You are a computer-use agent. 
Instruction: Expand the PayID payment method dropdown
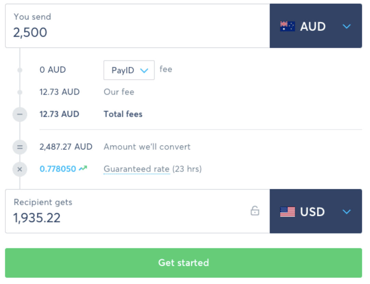tap(129, 70)
